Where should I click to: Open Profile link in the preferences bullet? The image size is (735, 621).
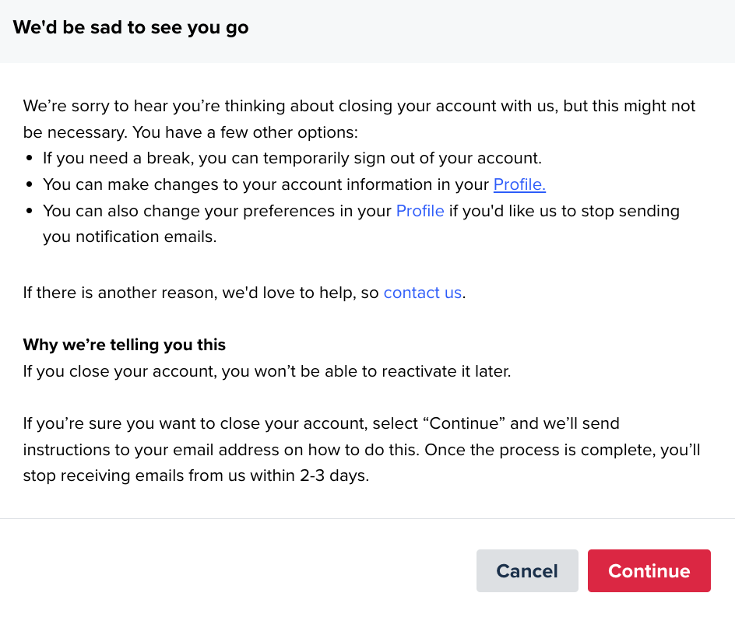[420, 211]
